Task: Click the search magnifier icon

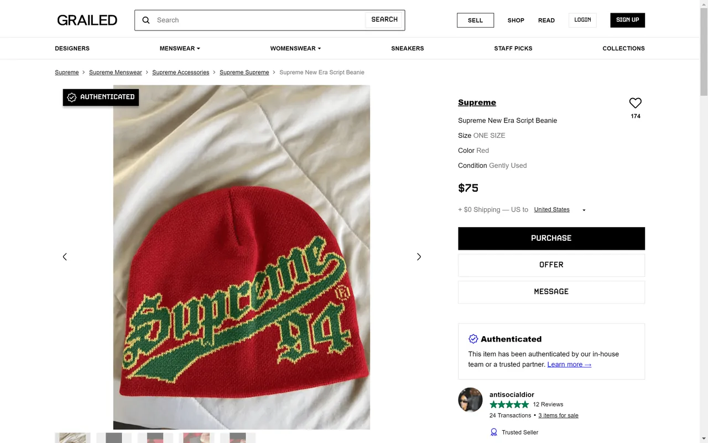Action: pos(145,20)
